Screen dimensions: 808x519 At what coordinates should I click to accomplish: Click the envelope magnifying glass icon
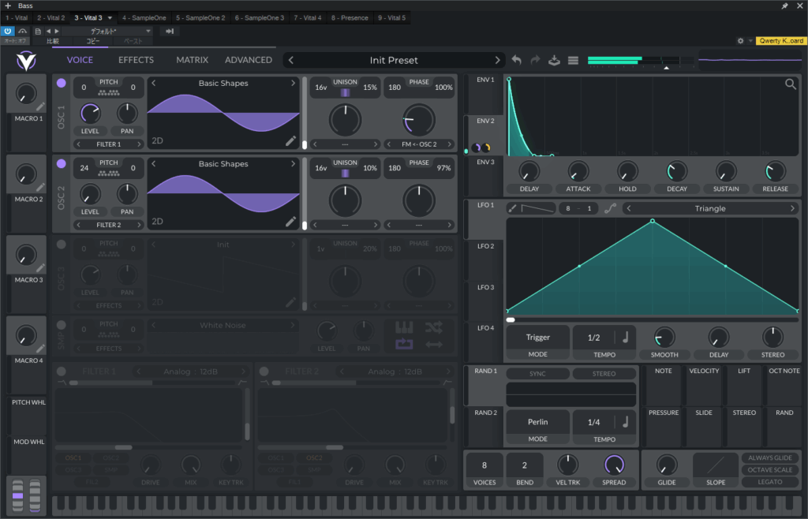coord(790,84)
